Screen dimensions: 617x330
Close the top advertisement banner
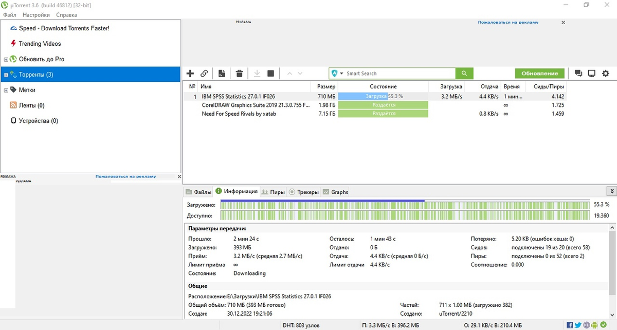pos(563,23)
